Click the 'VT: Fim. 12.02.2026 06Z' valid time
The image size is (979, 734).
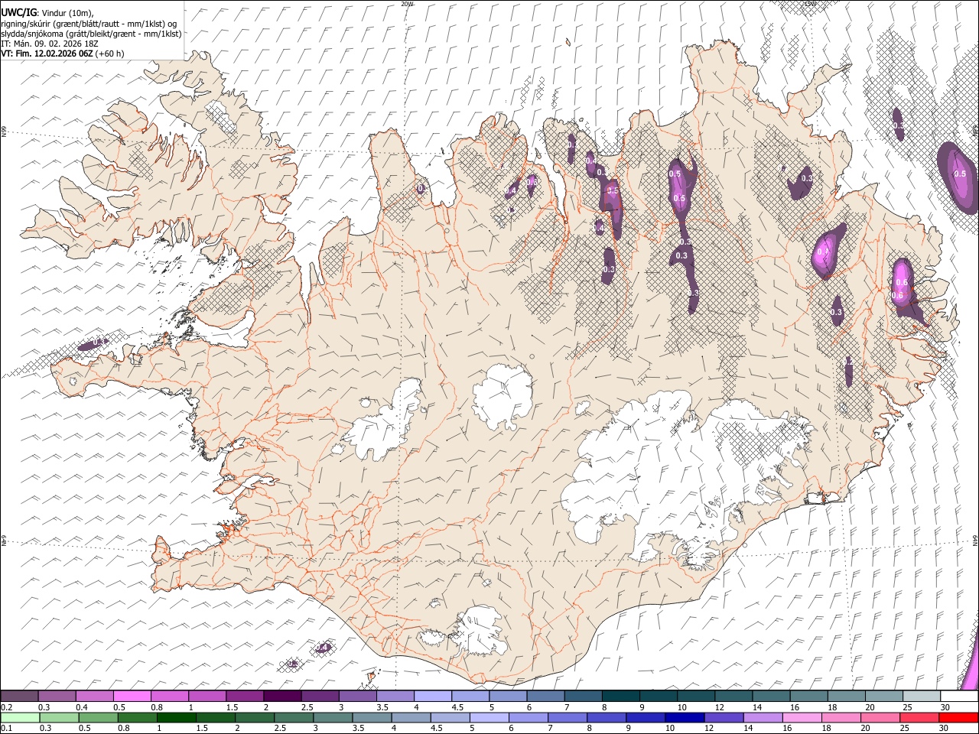pyautogui.click(x=47, y=54)
